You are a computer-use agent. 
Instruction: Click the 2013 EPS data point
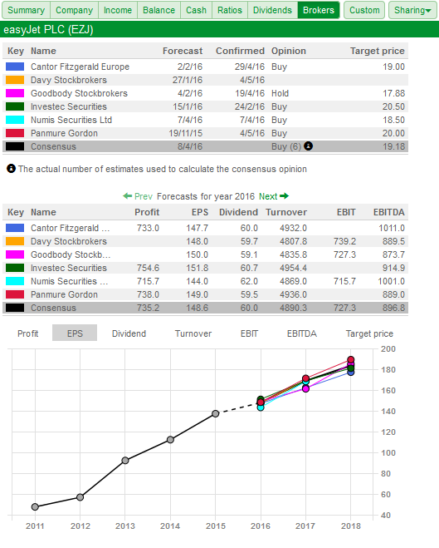coord(125,461)
